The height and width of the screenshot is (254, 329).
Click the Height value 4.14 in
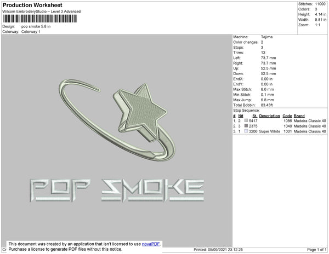coord(321,14)
